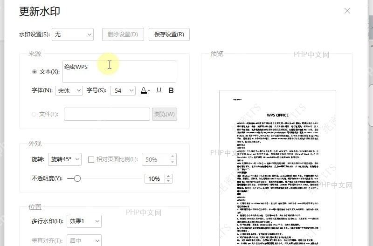Increase page ratio 50% with up arrow

coord(173,156)
